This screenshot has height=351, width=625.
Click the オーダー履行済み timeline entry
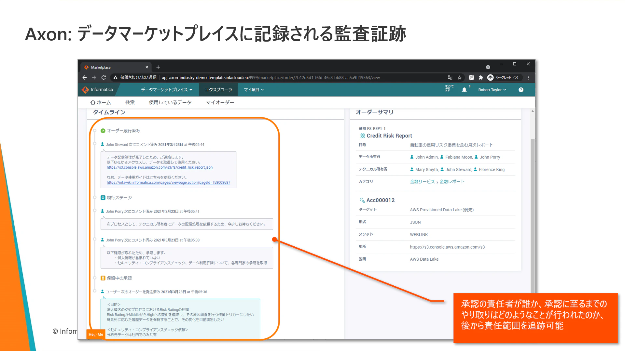coord(123,131)
